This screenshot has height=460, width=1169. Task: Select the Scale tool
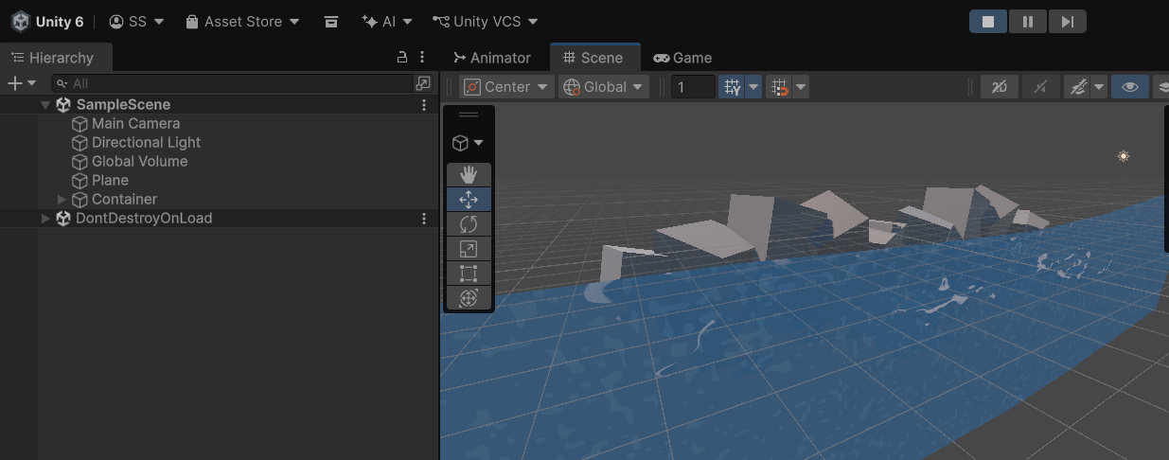point(469,249)
